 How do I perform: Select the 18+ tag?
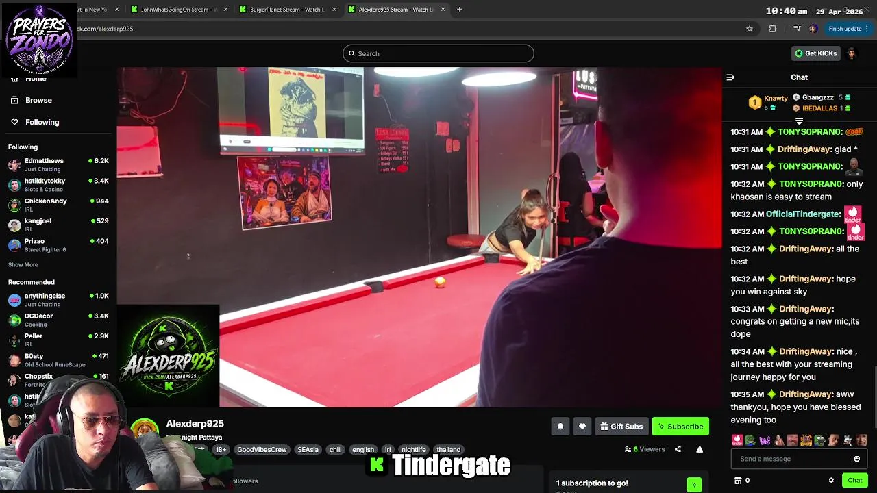(x=221, y=450)
